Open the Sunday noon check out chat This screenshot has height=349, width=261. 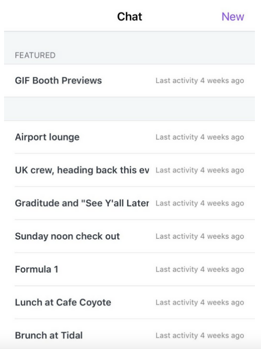129,236
